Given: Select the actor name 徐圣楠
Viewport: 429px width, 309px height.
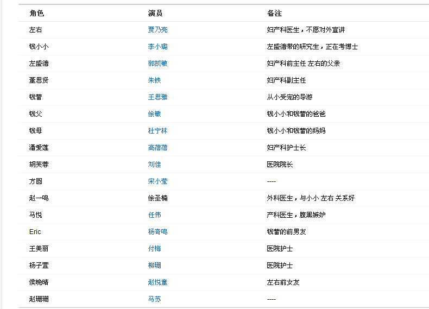Looking at the screenshot, I should [x=157, y=198].
